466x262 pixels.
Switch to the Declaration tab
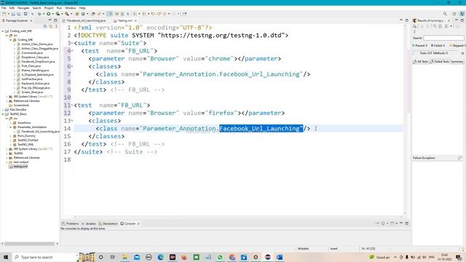coord(108,223)
